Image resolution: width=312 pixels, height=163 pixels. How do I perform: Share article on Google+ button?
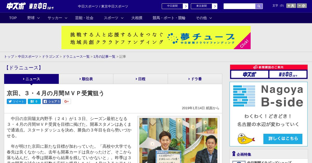(67, 101)
